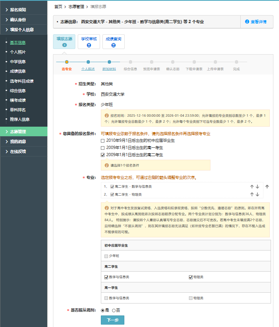Move 数学与信息类 major down with arrow
The height and width of the screenshot is (327, 279).
click(x=257, y=186)
